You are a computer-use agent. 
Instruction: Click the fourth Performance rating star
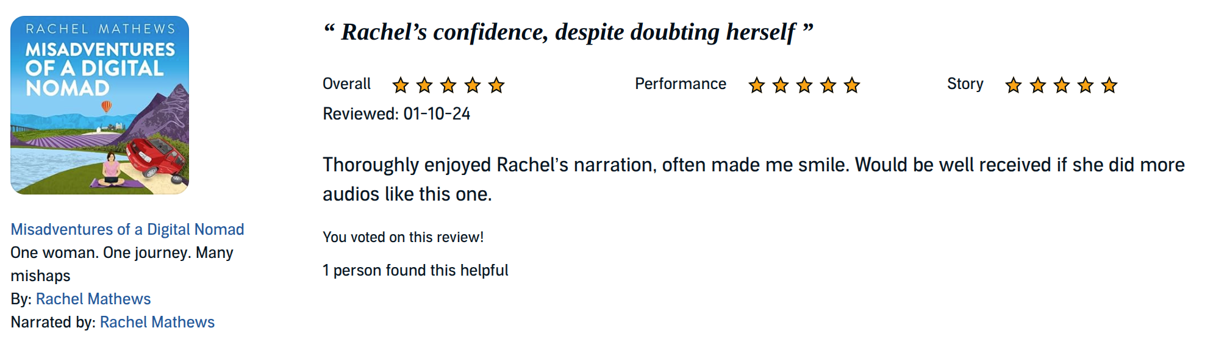point(828,85)
